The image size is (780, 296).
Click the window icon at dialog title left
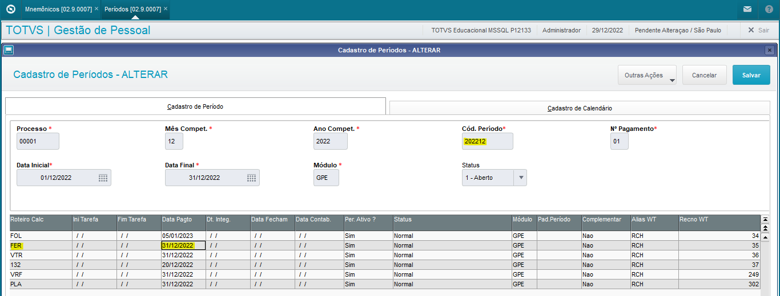(8, 50)
